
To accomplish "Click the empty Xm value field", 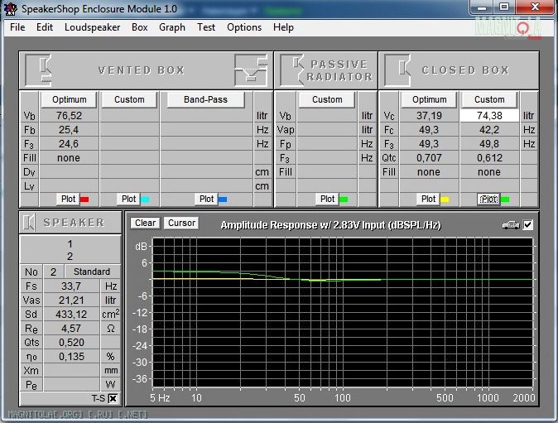I will (x=71, y=371).
